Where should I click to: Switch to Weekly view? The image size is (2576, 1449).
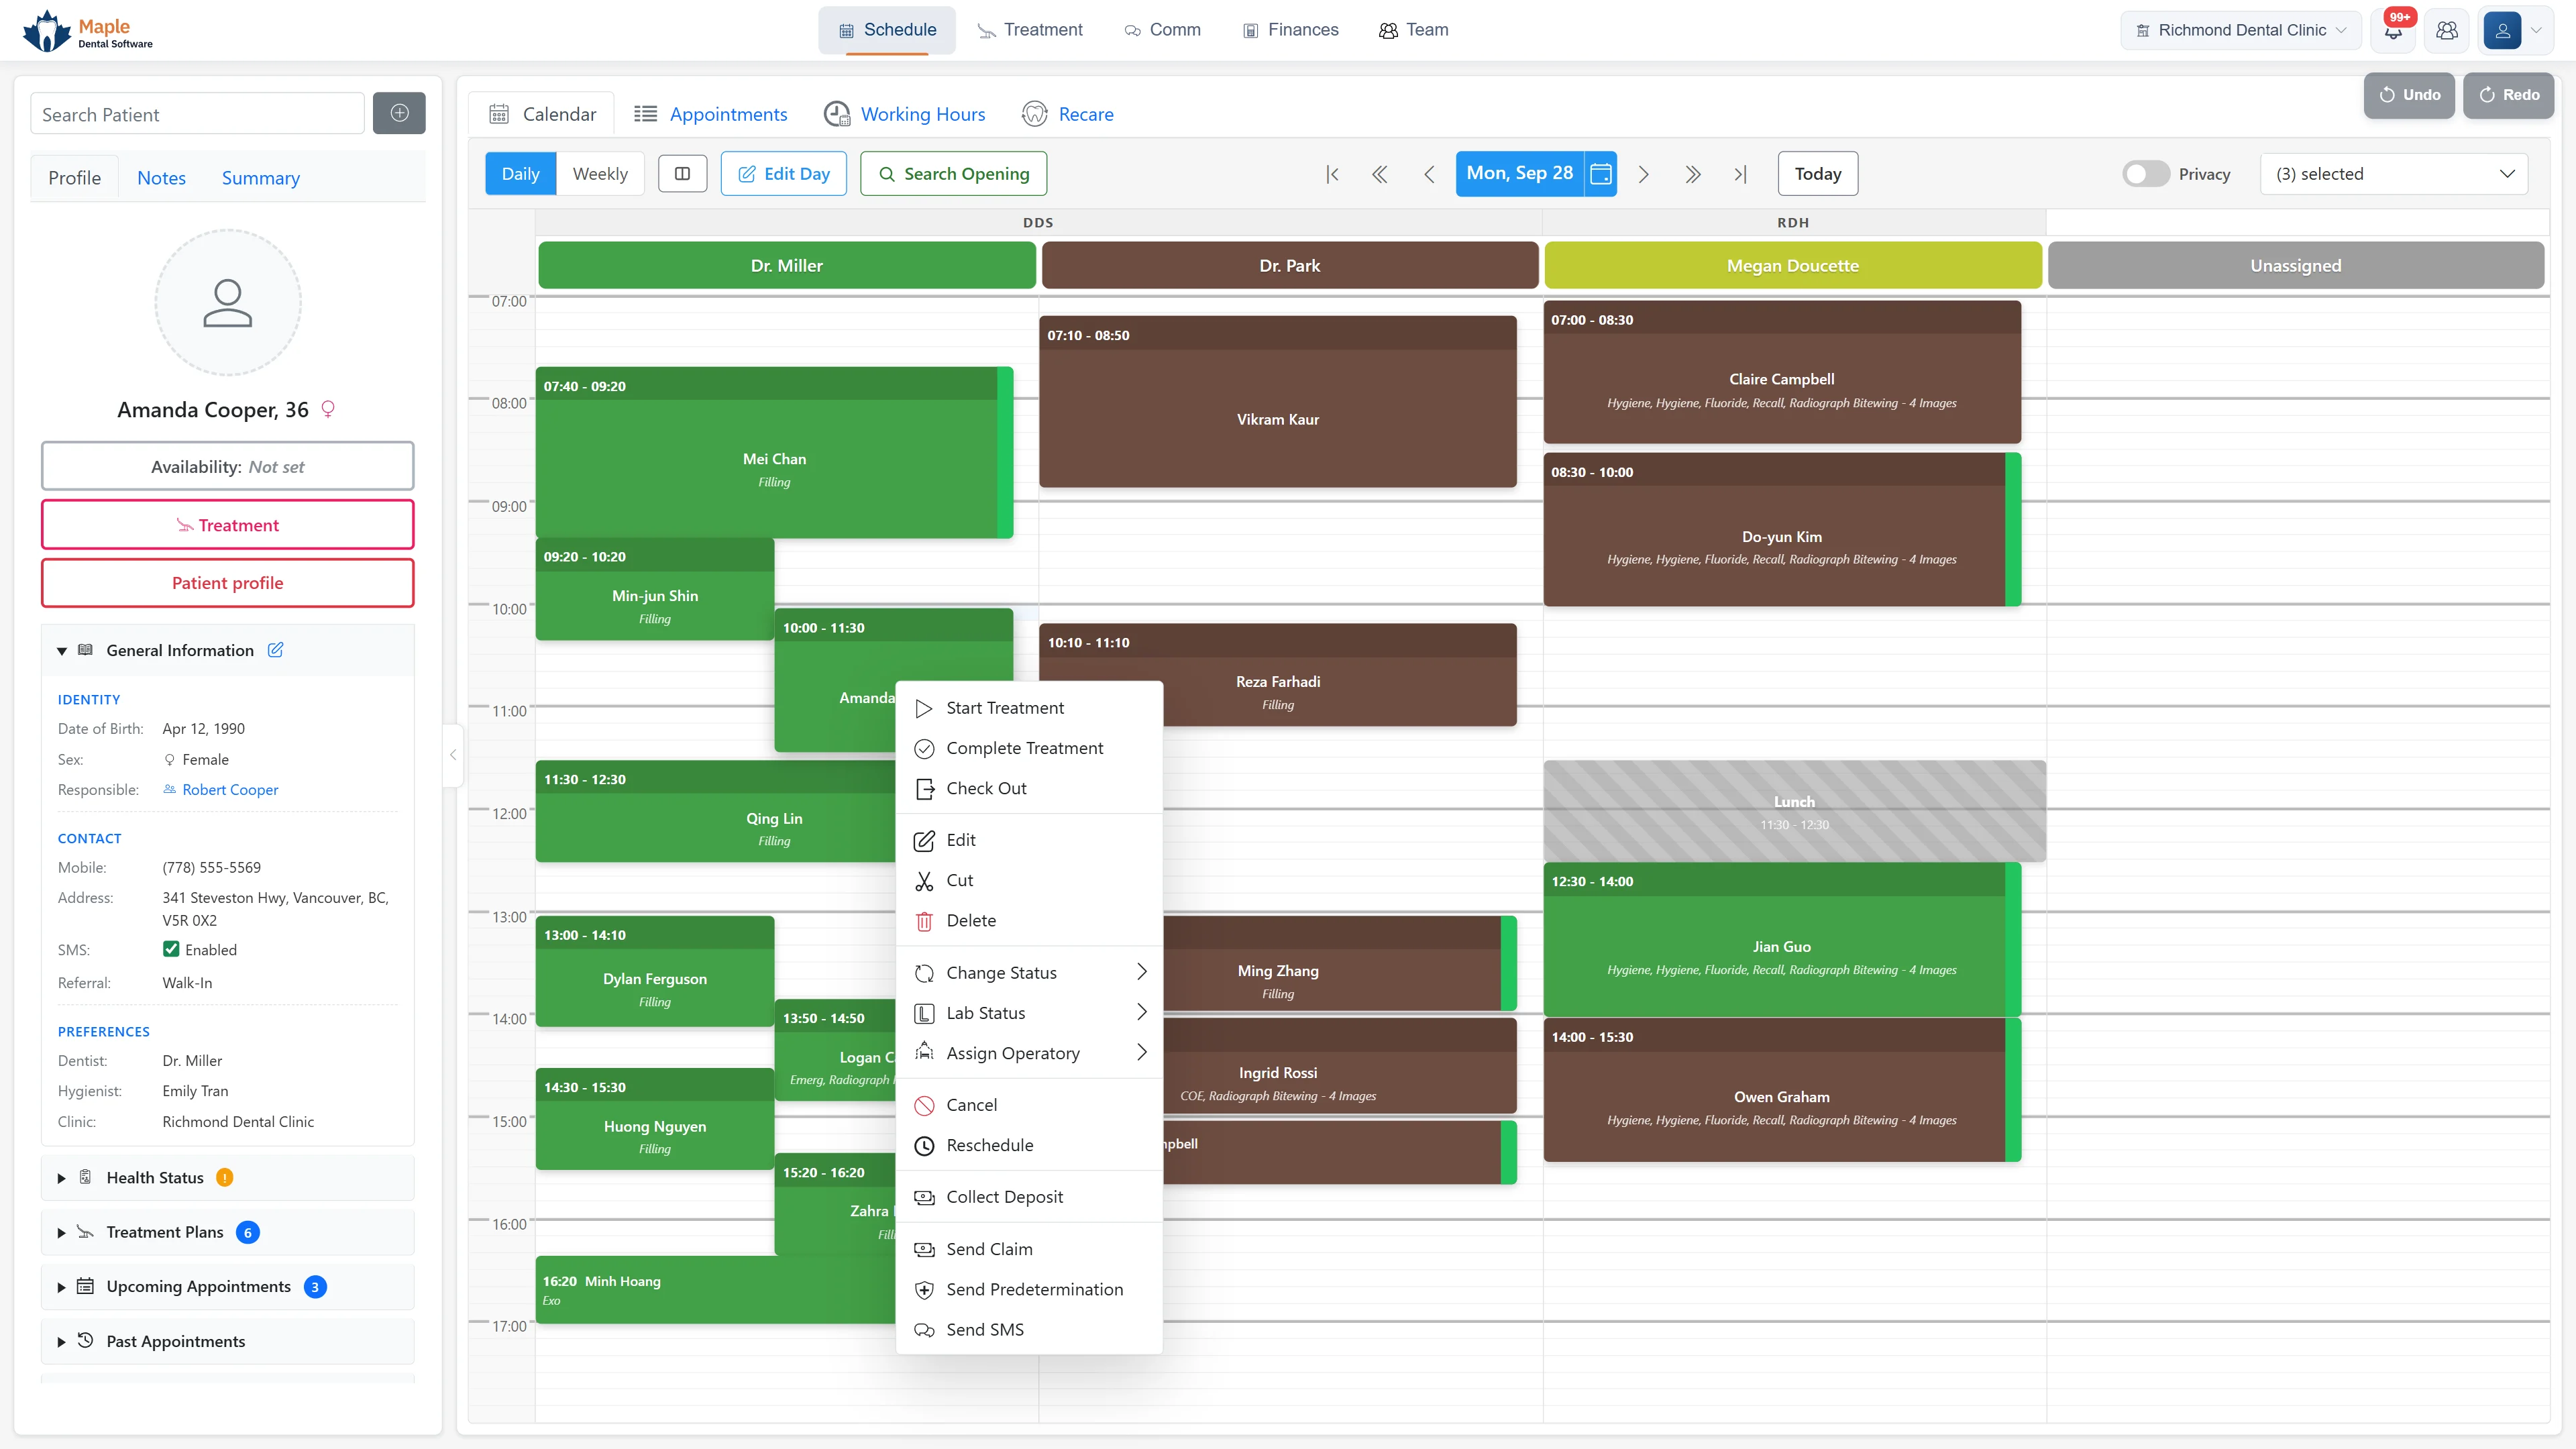click(x=600, y=173)
